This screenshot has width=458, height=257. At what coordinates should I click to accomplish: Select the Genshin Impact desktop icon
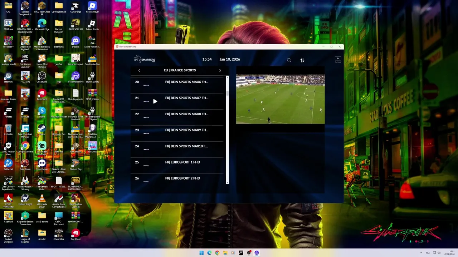click(75, 60)
